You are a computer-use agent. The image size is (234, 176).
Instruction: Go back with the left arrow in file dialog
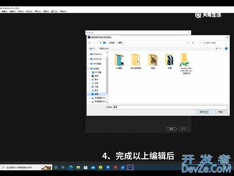(x=90, y=43)
